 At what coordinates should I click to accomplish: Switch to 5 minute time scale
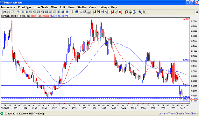coord(26,12)
